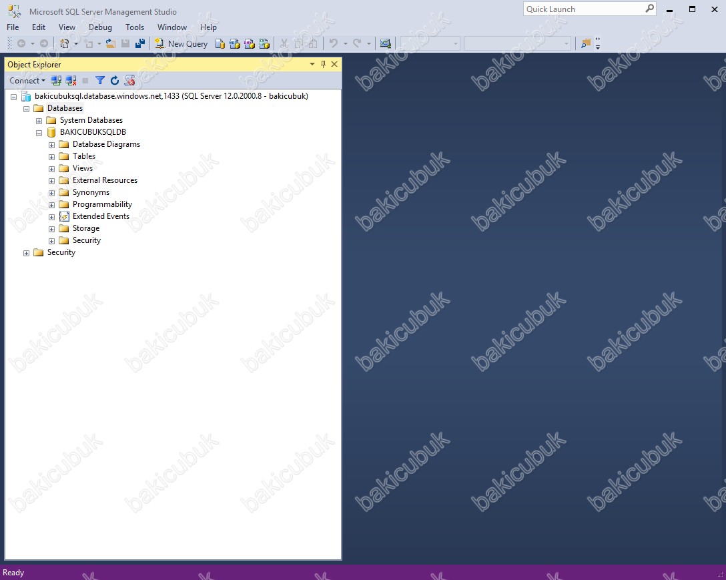This screenshot has width=726, height=580.
Task: Click the Navigate Backward icon
Action: tap(21, 43)
